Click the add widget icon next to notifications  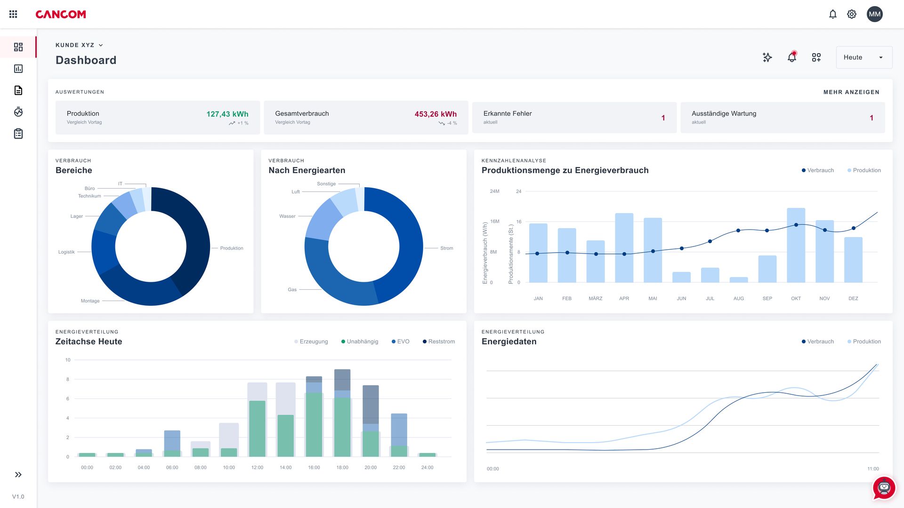816,57
